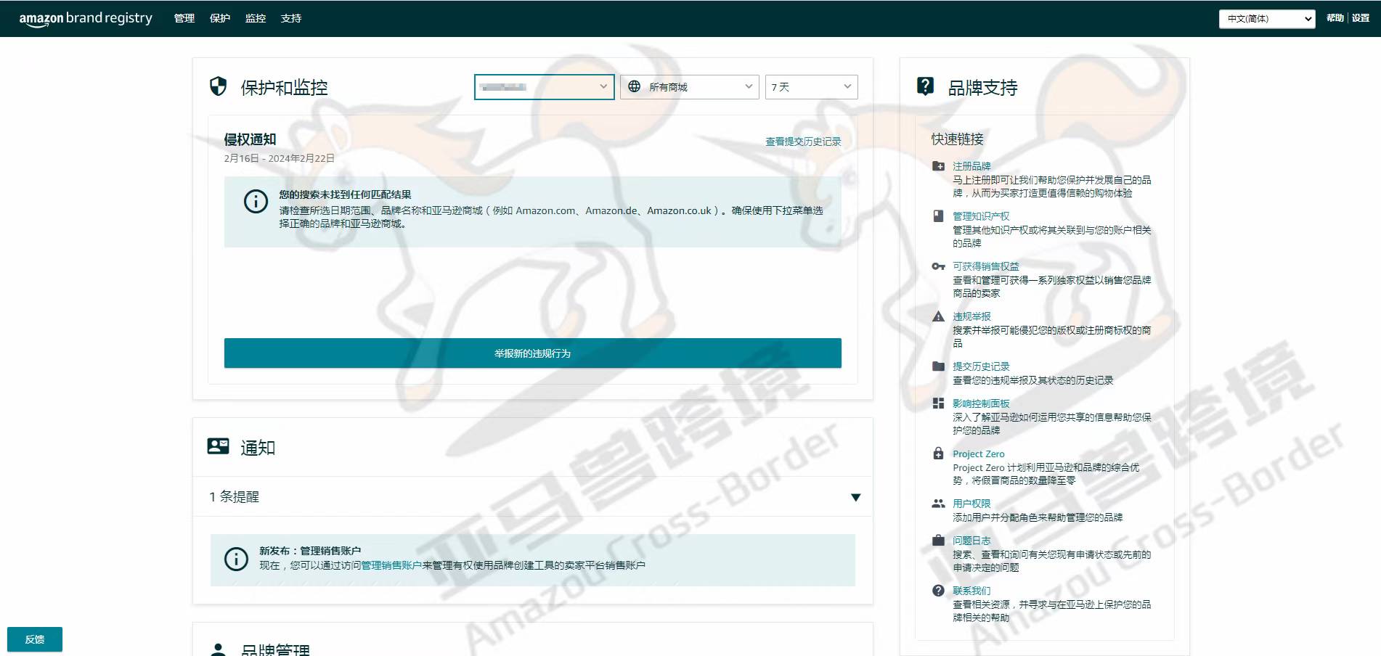Open the 用户权限 quick link
The image size is (1381, 656).
(971, 504)
